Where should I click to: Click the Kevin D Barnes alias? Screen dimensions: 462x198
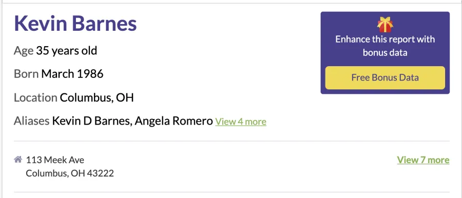pos(91,121)
